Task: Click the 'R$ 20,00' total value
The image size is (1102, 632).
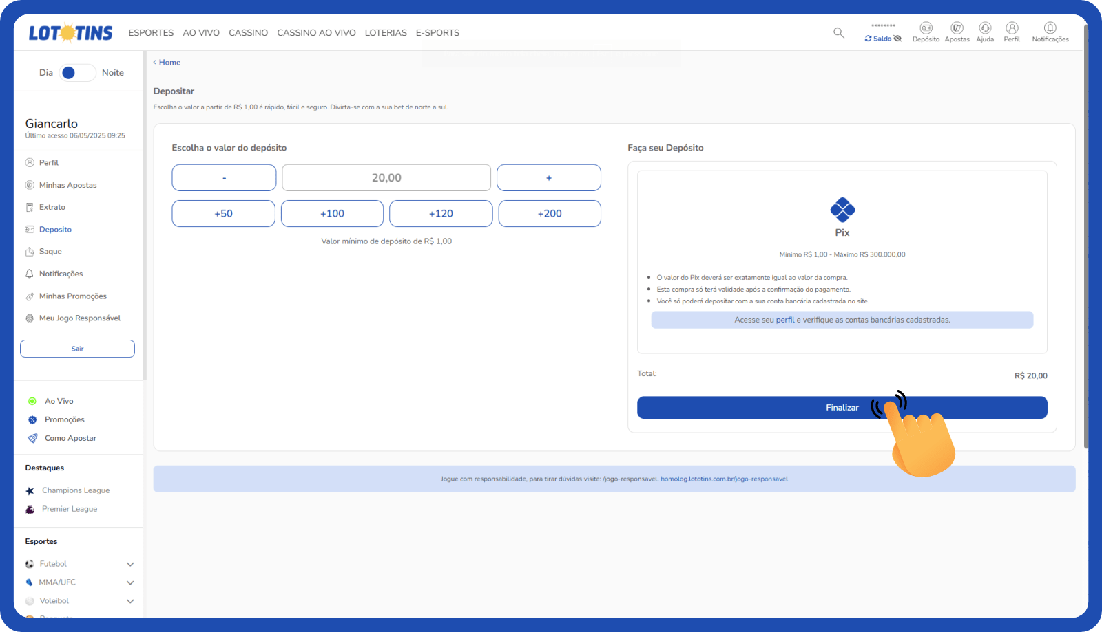Action: pos(1030,376)
